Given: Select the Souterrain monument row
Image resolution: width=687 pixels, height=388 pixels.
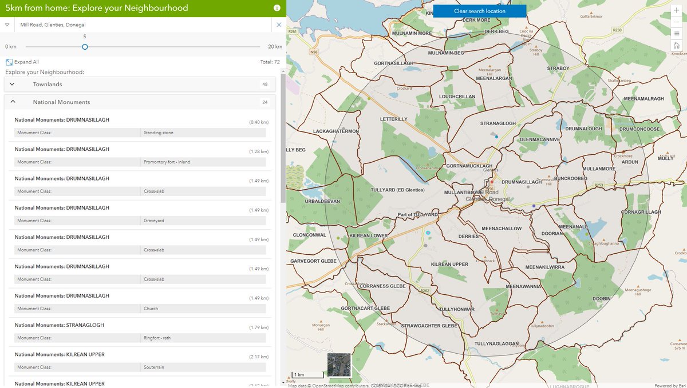Looking at the screenshot, I should pyautogui.click(x=140, y=367).
